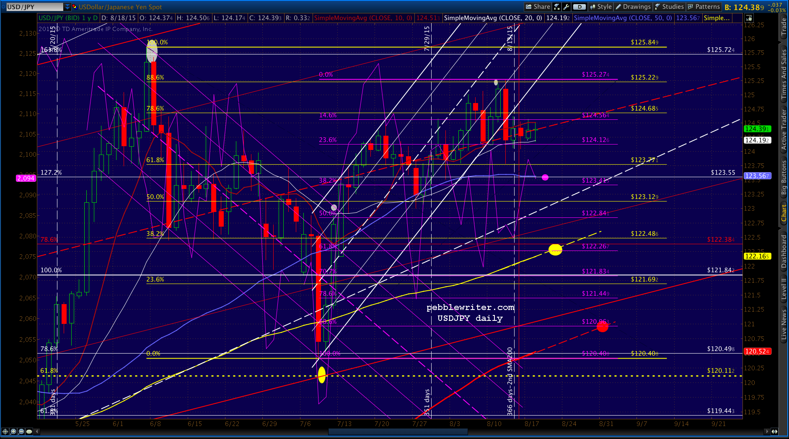Click the 7/13 date on the time axis
This screenshot has height=439, width=789.
[x=344, y=424]
